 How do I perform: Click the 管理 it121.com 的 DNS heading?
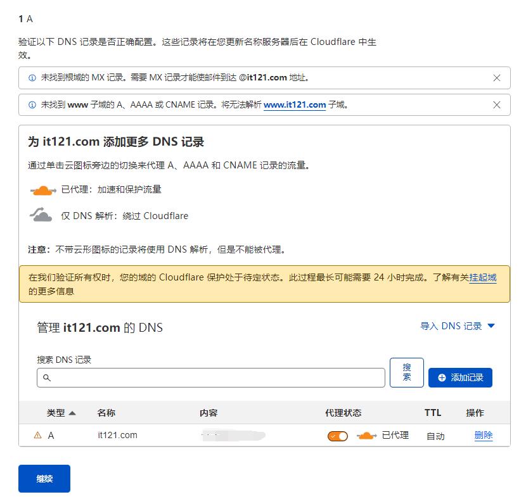(100, 327)
